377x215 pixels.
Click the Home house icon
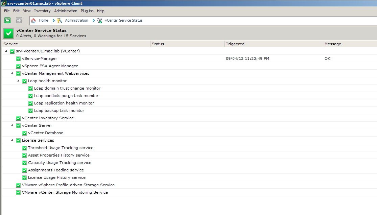pyautogui.click(x=33, y=21)
